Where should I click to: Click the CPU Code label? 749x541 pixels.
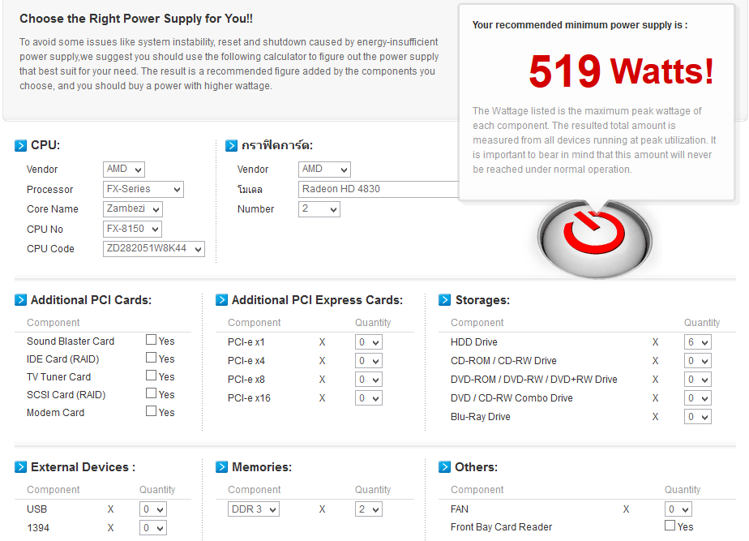50,249
